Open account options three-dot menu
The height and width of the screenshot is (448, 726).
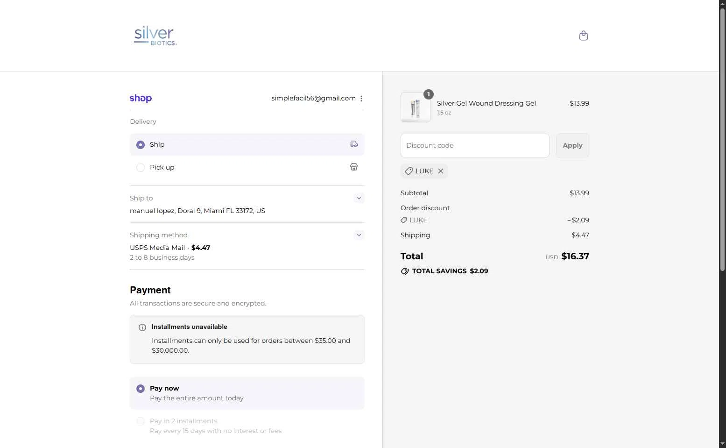(361, 99)
